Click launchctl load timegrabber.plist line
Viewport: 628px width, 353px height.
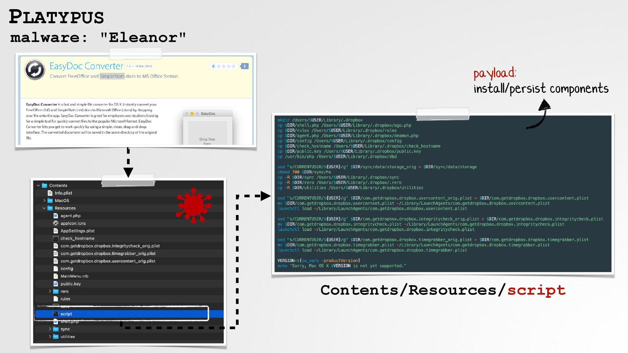[372, 250]
